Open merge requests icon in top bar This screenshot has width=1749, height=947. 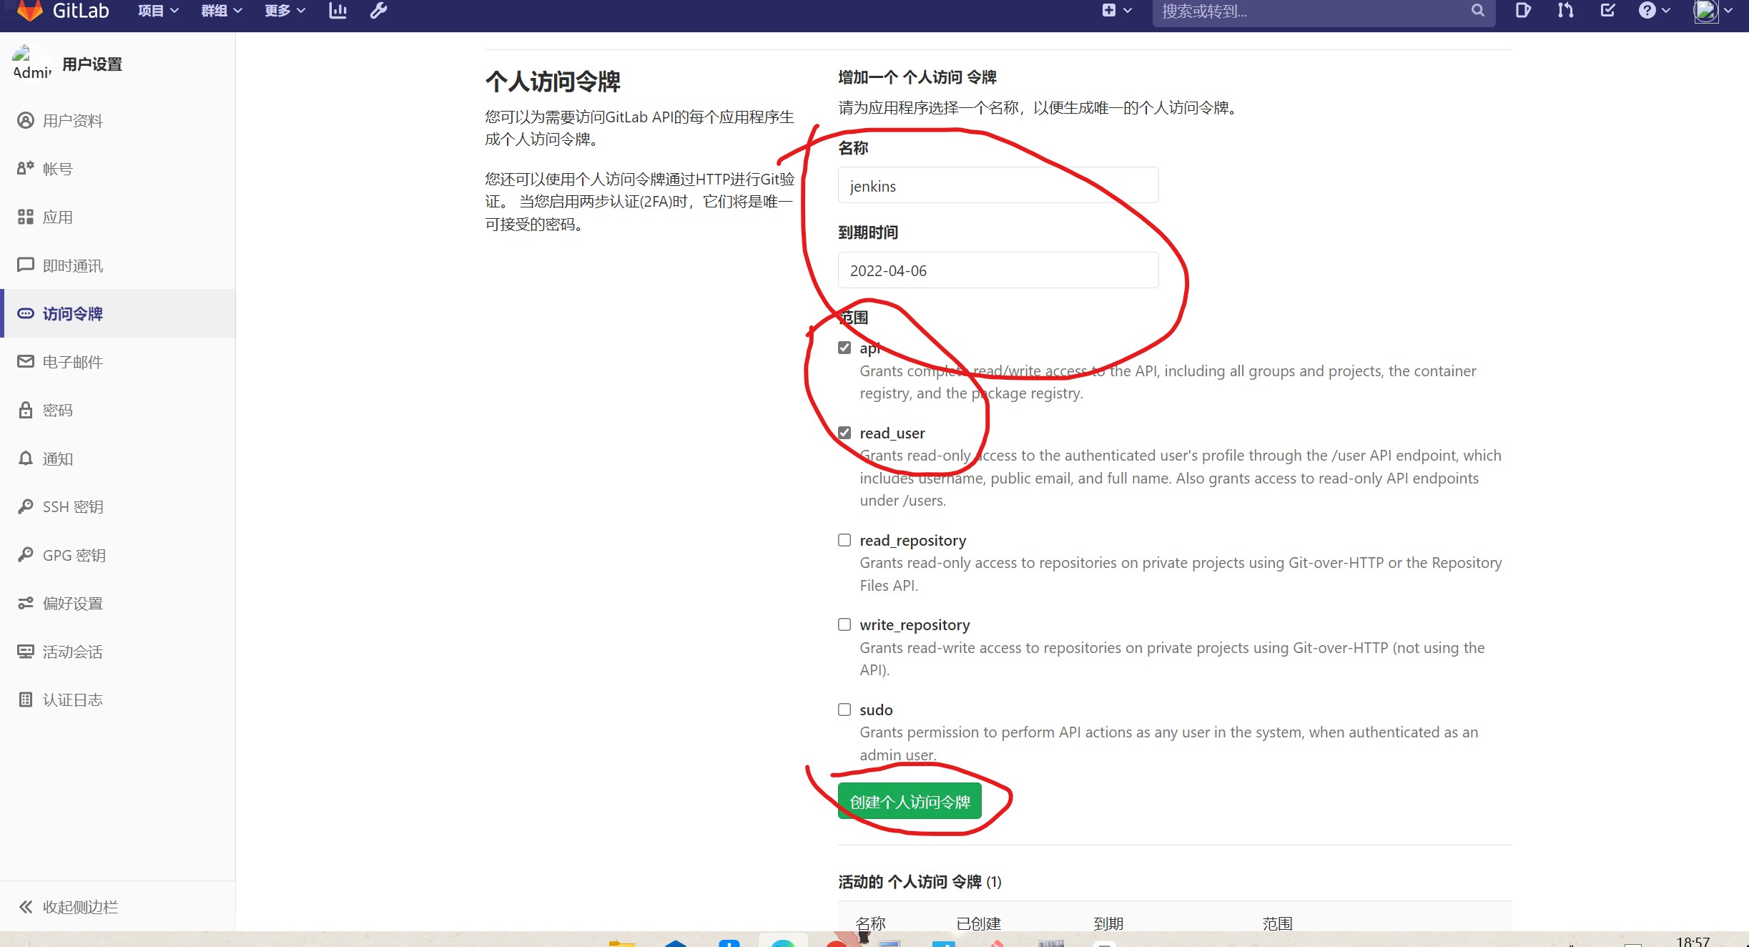point(1565,11)
